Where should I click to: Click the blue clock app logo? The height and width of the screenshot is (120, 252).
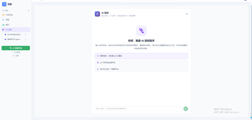click(x=4, y=4)
